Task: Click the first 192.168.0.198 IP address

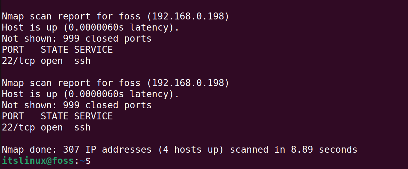Action: (188, 17)
